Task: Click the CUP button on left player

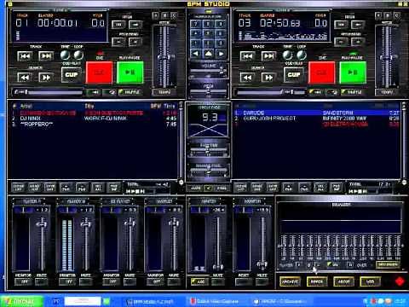Action: click(72, 75)
